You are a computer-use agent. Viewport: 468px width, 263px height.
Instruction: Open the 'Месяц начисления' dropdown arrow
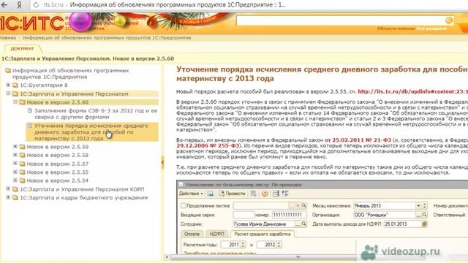[418, 205]
